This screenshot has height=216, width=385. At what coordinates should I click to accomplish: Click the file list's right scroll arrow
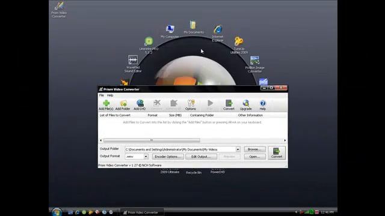tap(285, 140)
